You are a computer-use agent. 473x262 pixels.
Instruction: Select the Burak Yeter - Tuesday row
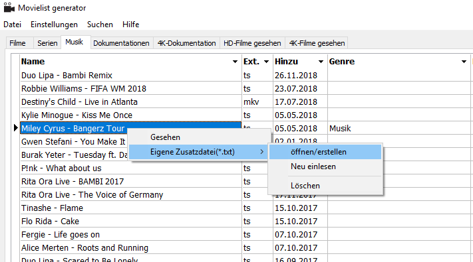pyautogui.click(x=74, y=155)
